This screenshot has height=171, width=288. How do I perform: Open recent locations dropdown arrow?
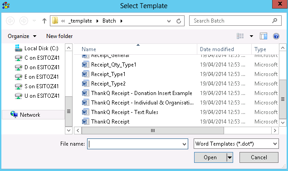[34, 21]
